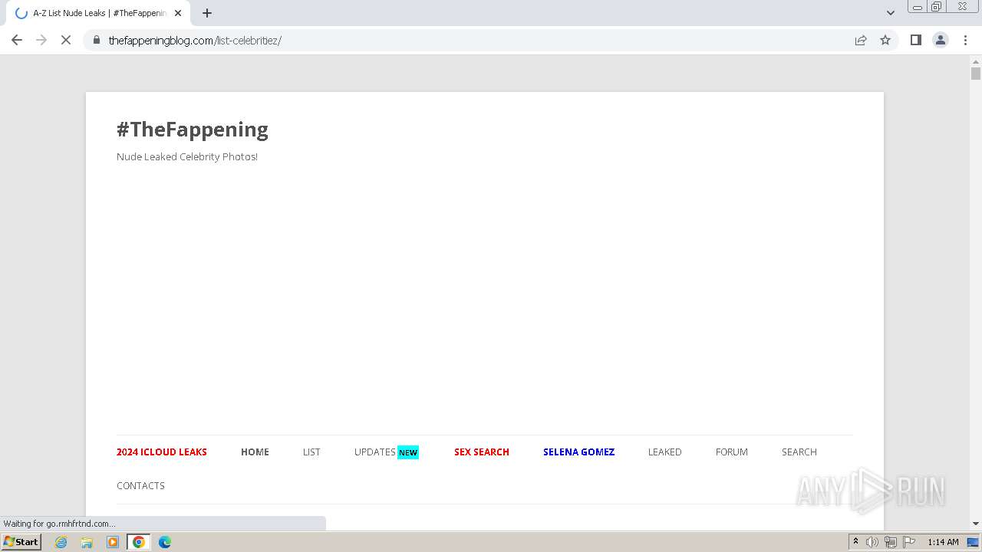Open the Chrome side panel
This screenshot has width=982, height=552.
point(915,40)
